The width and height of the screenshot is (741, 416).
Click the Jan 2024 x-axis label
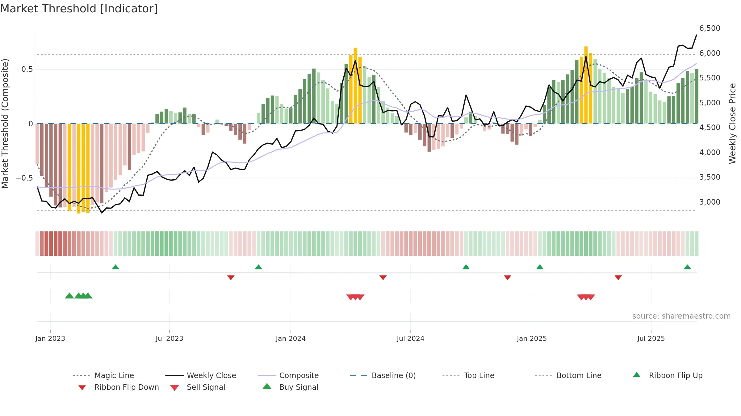(x=291, y=338)
